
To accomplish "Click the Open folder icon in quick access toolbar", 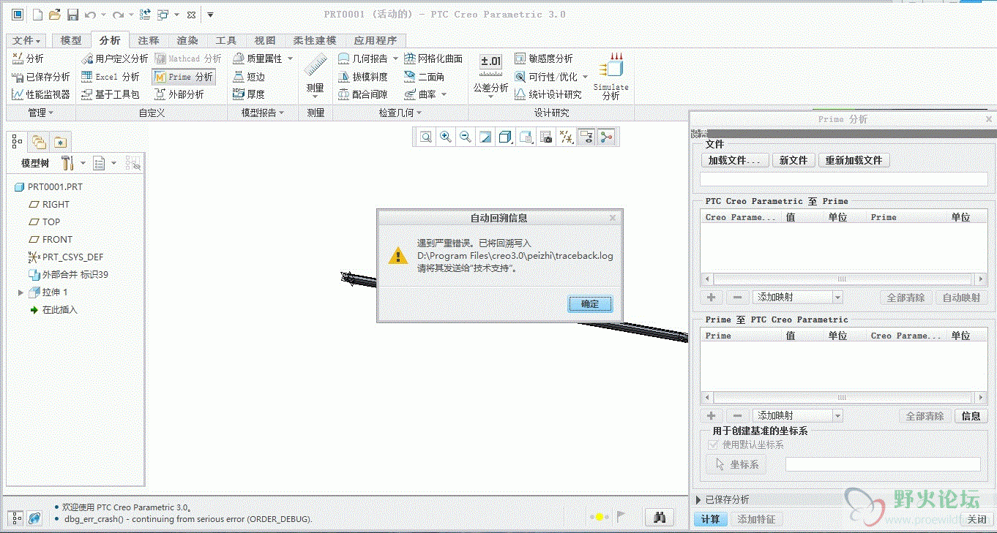I will (55, 14).
